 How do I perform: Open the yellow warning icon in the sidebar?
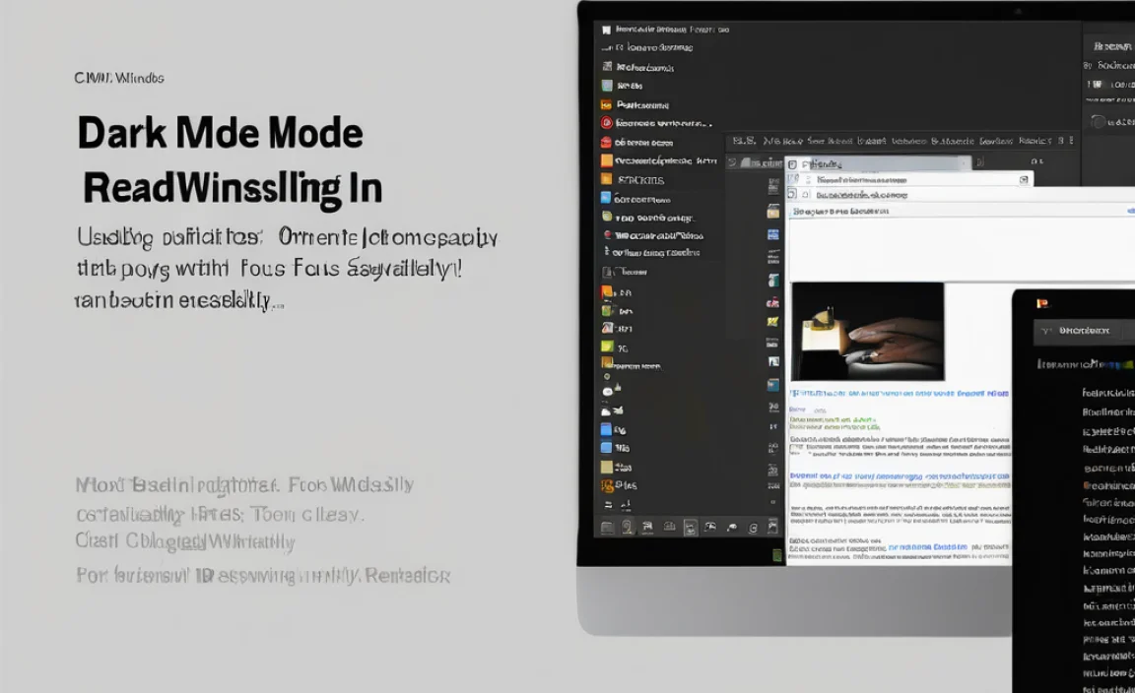pyautogui.click(x=606, y=308)
